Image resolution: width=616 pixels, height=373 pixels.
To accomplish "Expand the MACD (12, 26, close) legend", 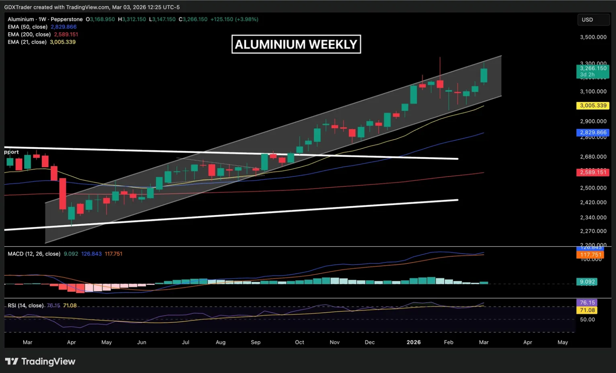I will pyautogui.click(x=34, y=254).
